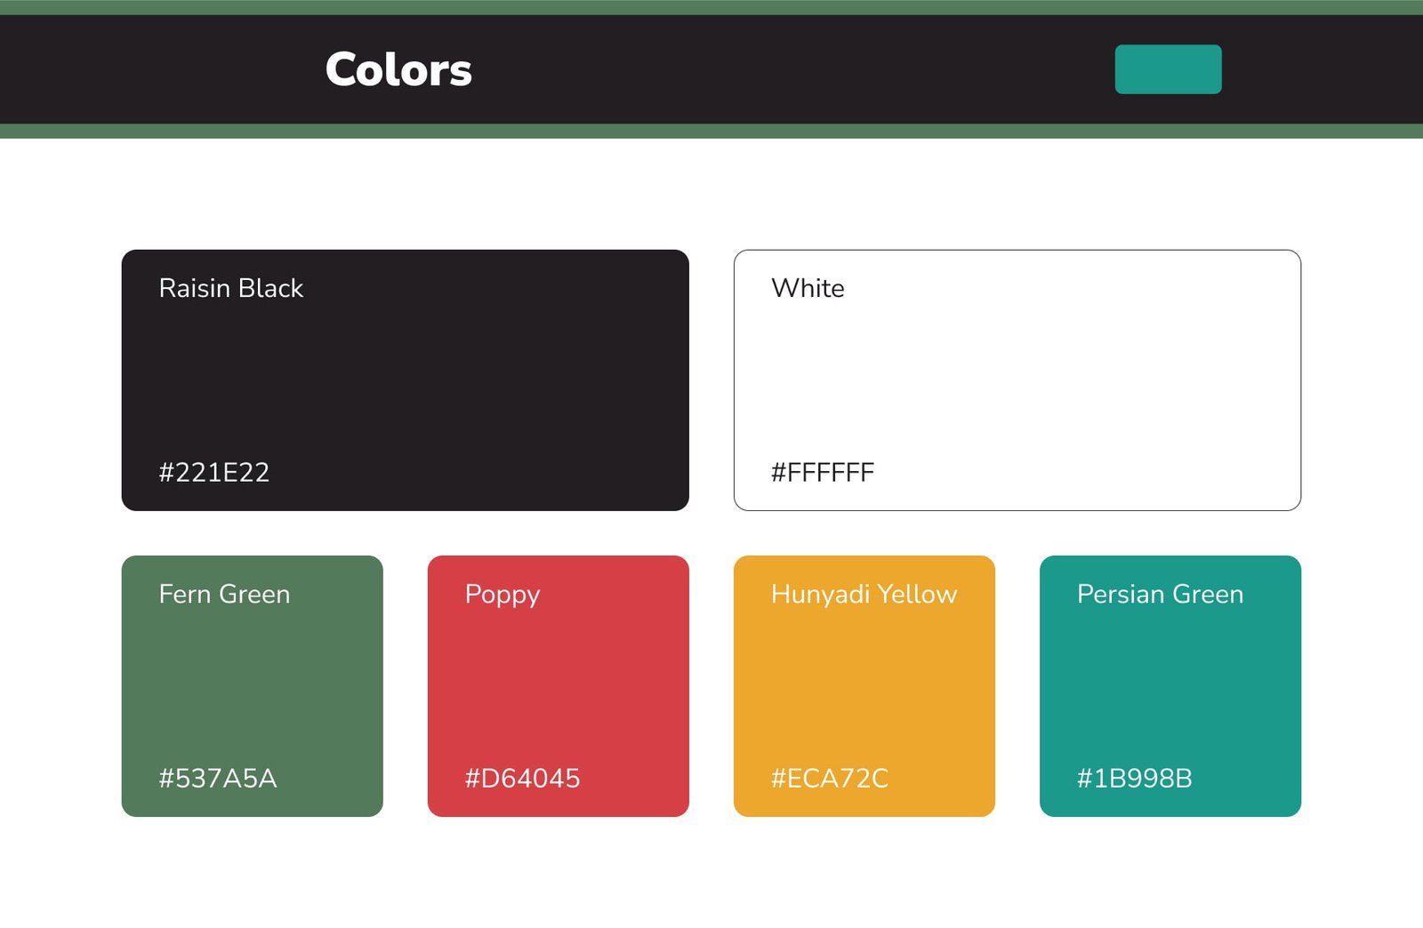Click the teal button in the header

[x=1168, y=69]
